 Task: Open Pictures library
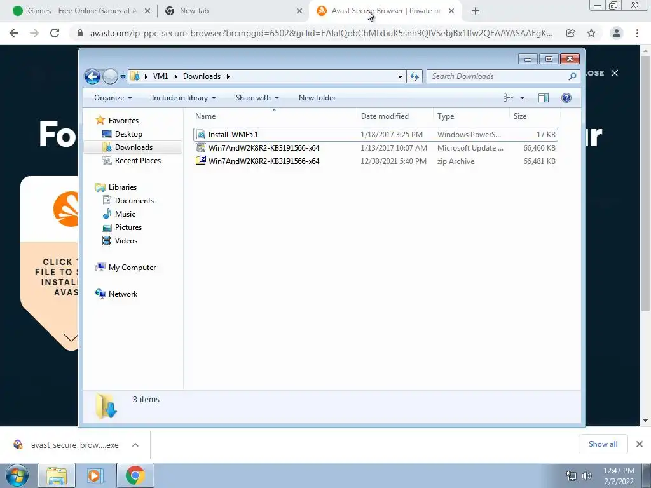pos(128,227)
